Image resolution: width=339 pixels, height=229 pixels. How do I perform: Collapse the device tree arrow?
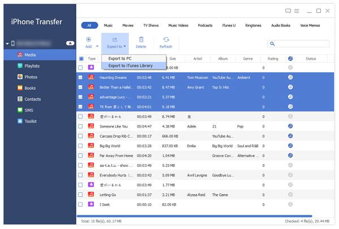[7, 43]
